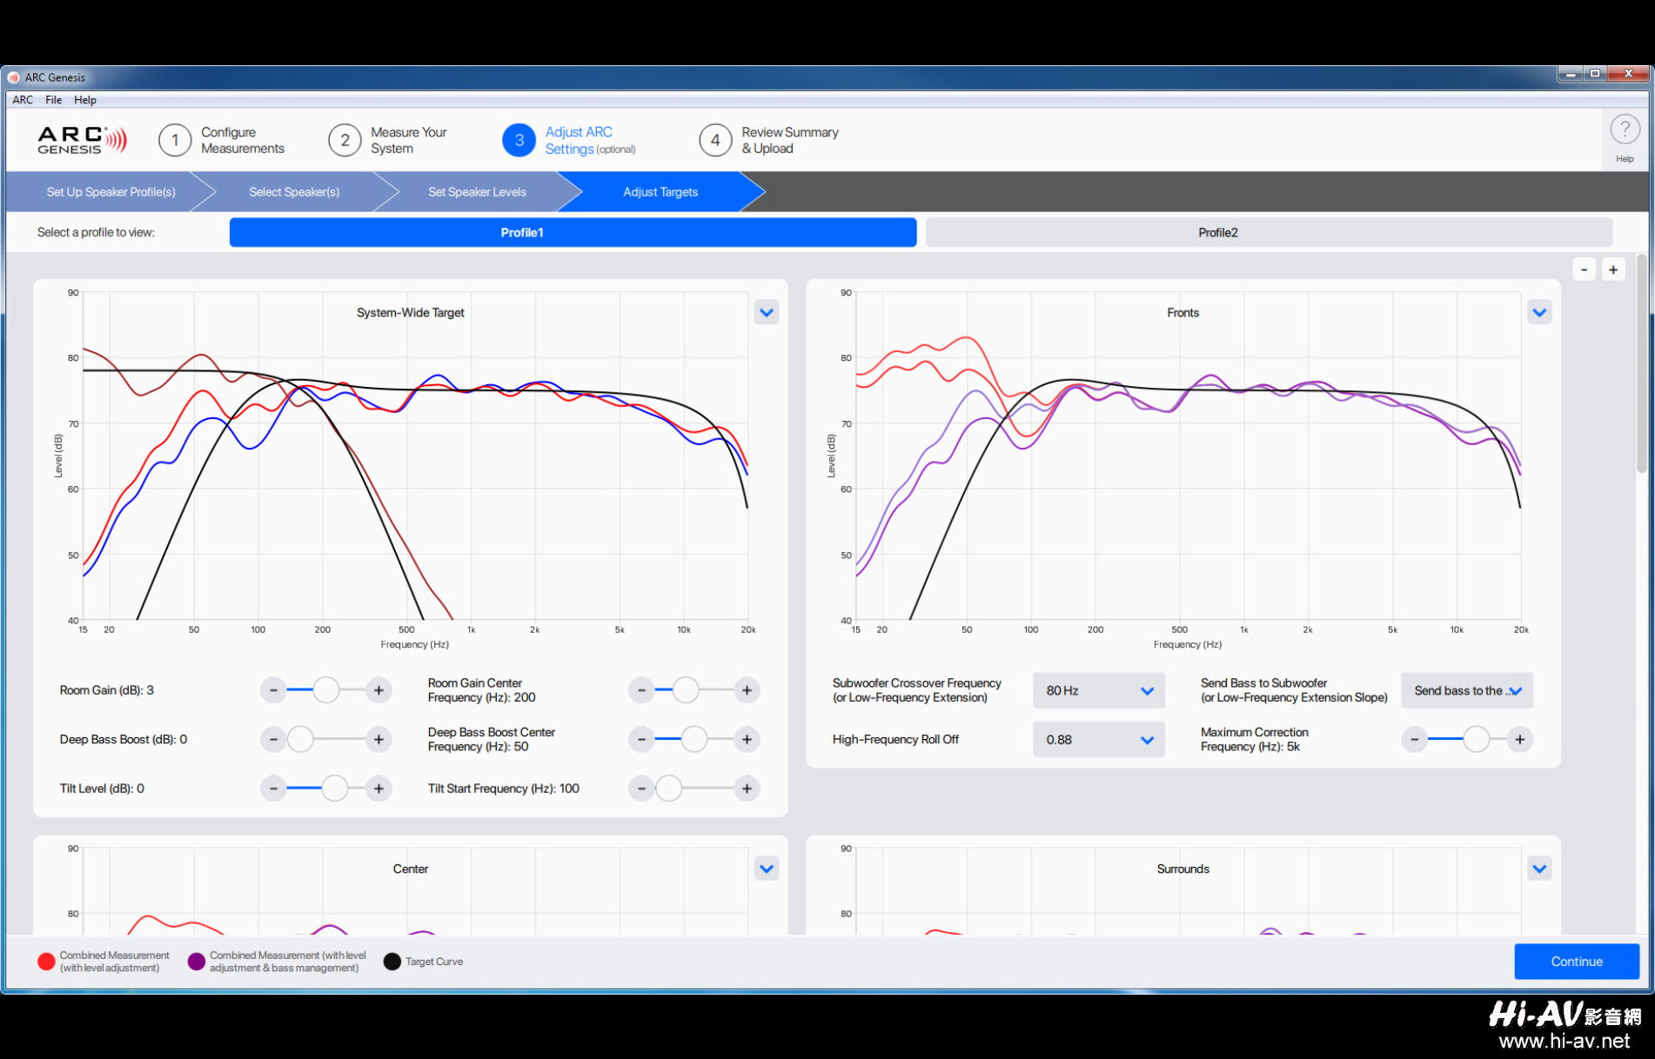The image size is (1655, 1059).
Task: Increase Tilt Start Frequency with plus
Action: pos(747,789)
